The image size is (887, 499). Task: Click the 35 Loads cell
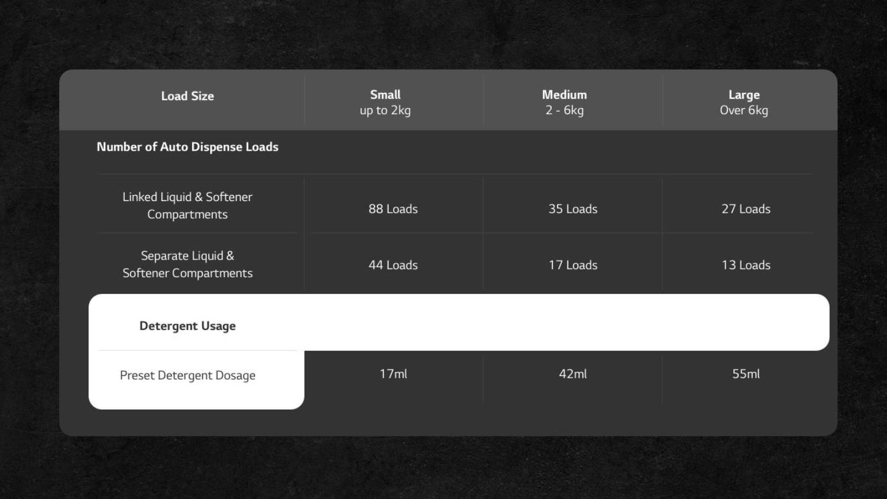573,209
